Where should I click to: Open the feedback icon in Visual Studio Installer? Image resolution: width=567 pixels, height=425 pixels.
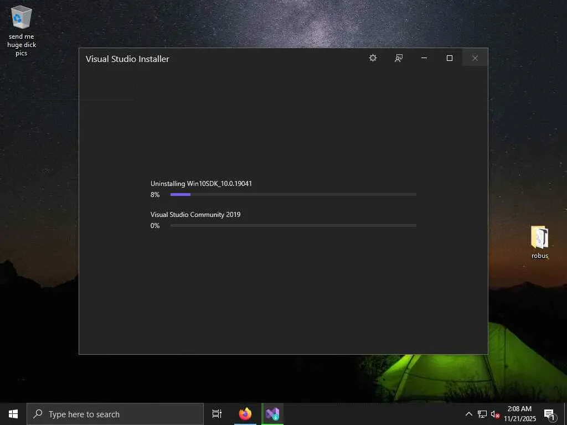pyautogui.click(x=399, y=58)
